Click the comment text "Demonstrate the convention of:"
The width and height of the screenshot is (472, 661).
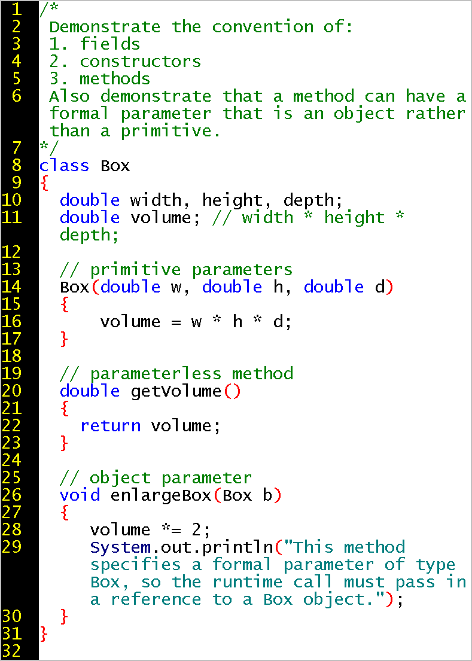pos(200,27)
